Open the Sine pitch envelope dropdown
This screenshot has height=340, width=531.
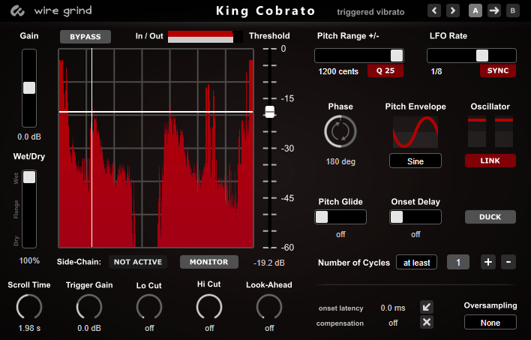415,161
